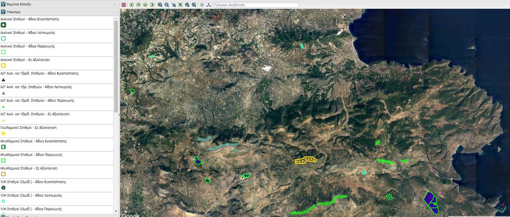This screenshot has width=510, height=217.
Task: Click dark green triangle Α/Γ Άδεια Εγκατάστασης symbol
Action: coord(3,79)
